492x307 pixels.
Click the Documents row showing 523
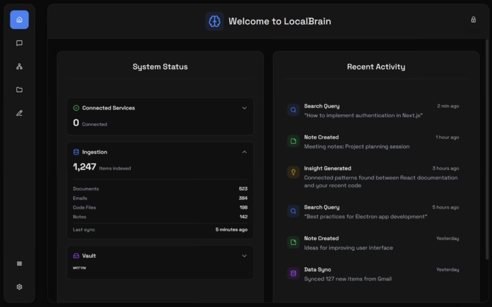coord(160,189)
